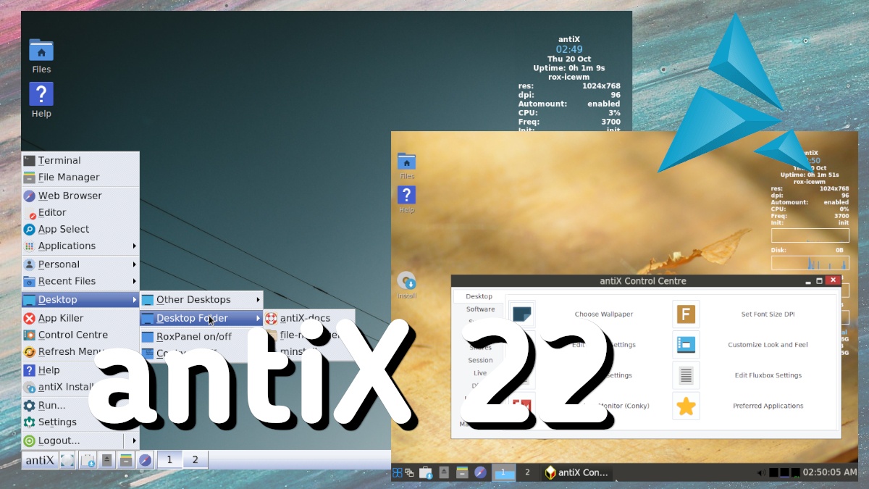Screen dimensions: 869x489
Task: Click the 02:50:05 AM taskbar clock
Action: (830, 472)
